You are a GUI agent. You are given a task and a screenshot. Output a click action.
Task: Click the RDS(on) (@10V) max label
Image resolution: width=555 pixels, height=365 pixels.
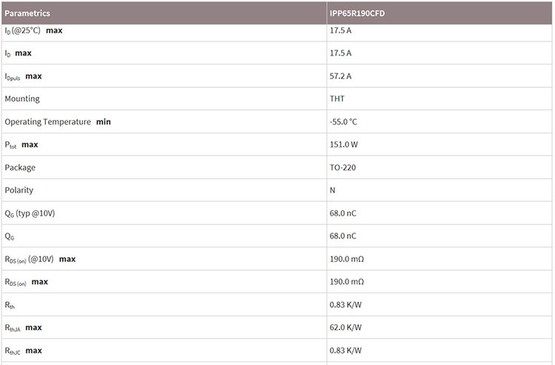pos(40,259)
